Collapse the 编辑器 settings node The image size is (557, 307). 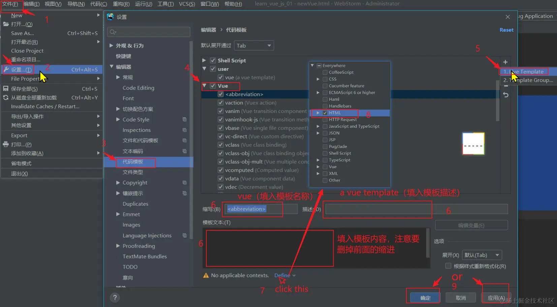[111, 67]
